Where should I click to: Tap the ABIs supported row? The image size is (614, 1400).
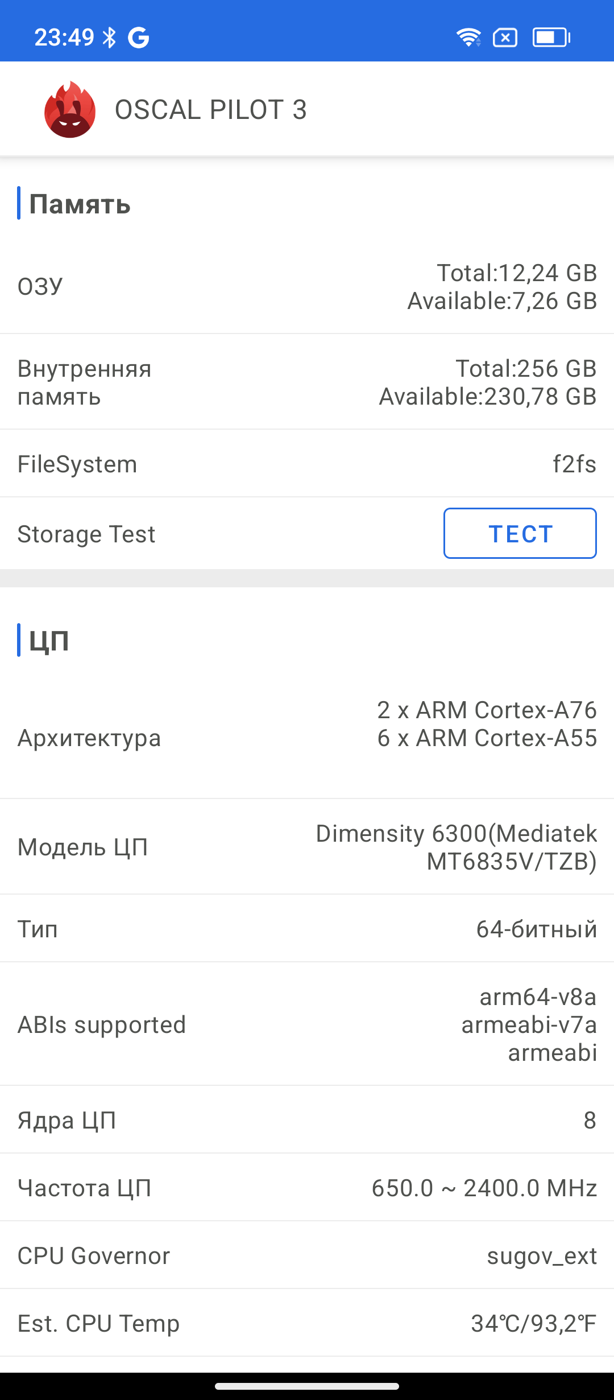pyautogui.click(x=307, y=1024)
